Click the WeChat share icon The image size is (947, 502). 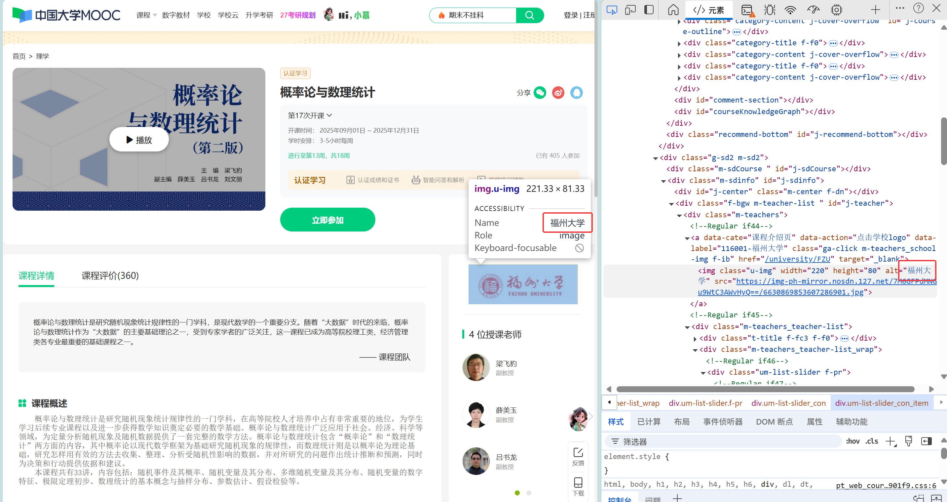(x=540, y=92)
